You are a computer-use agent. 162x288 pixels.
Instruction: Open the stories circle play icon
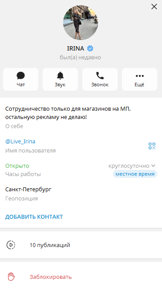11,245
